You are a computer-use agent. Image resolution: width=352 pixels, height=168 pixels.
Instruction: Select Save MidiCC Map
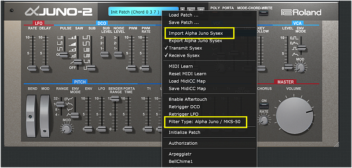coord(187,88)
